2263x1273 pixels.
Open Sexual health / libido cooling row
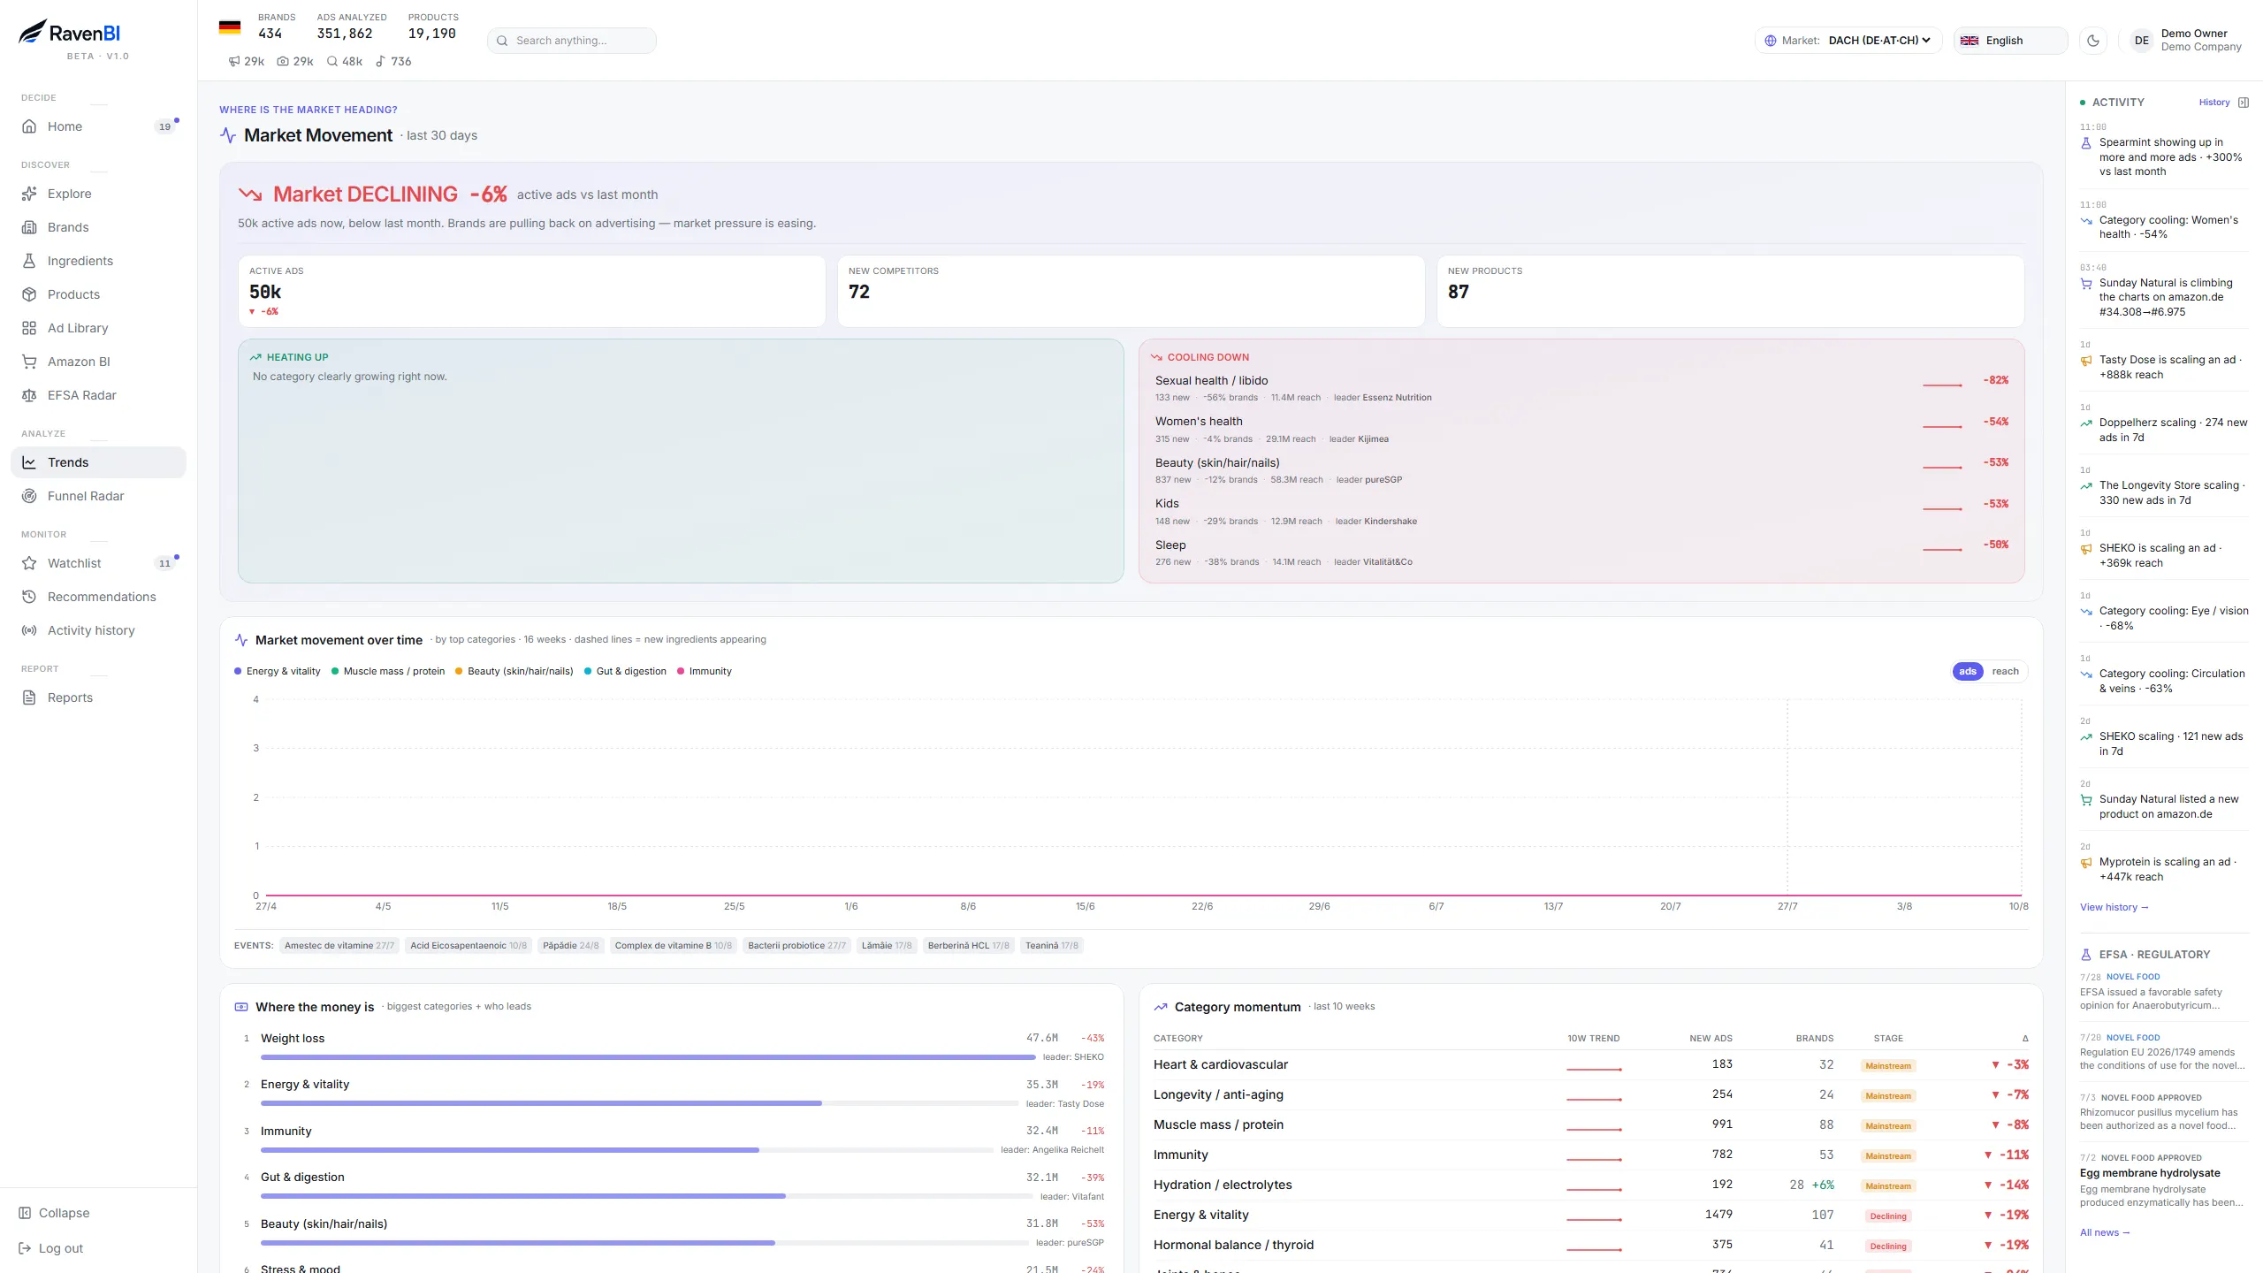click(x=1581, y=388)
